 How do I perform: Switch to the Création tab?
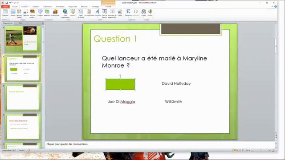(36, 7)
